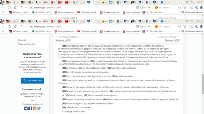Share via the Twitter bird icon
Viewport: 204px width, 114px height.
tap(39, 108)
